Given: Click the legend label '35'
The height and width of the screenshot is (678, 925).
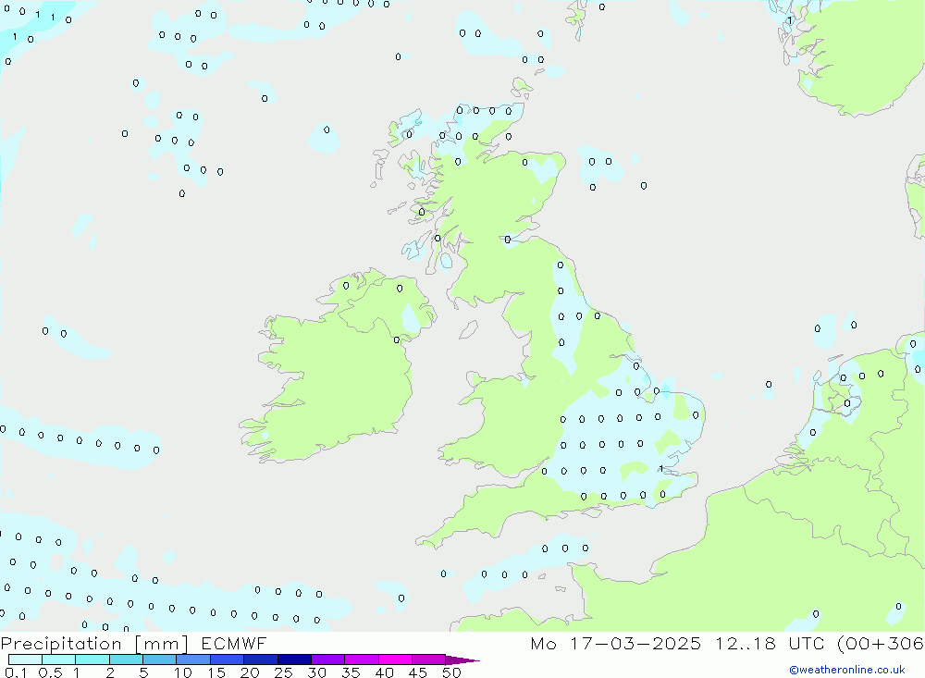Looking at the screenshot, I should pos(351,672).
